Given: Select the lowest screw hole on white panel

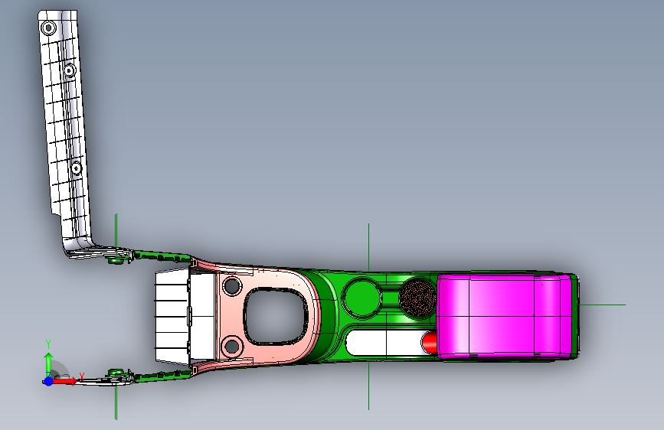Looking at the screenshot, I should pos(77,168).
